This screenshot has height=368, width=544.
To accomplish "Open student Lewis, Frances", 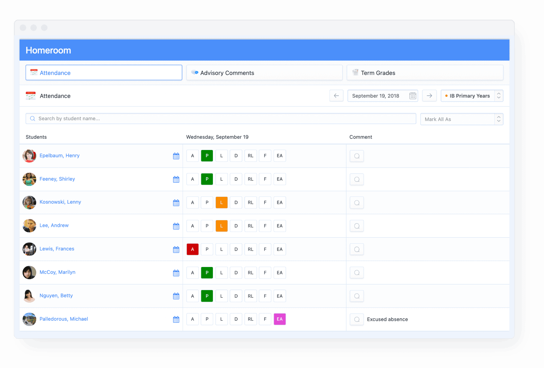I will [57, 249].
